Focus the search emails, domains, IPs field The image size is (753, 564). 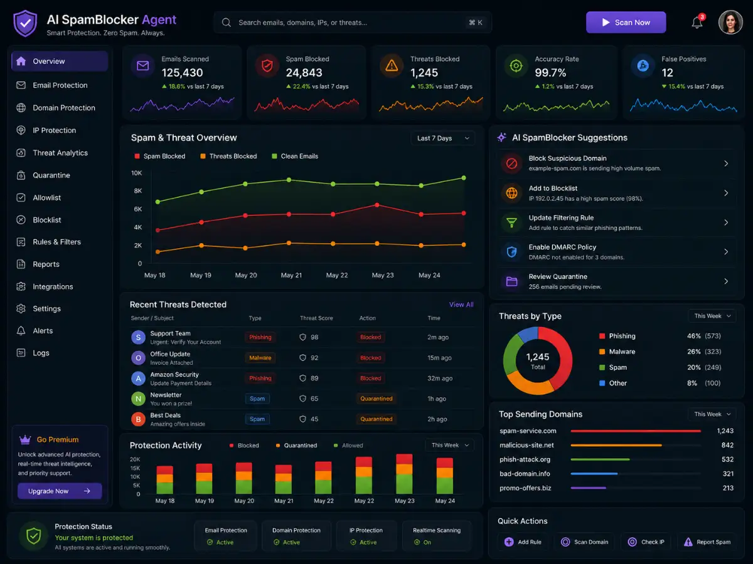[x=353, y=23]
